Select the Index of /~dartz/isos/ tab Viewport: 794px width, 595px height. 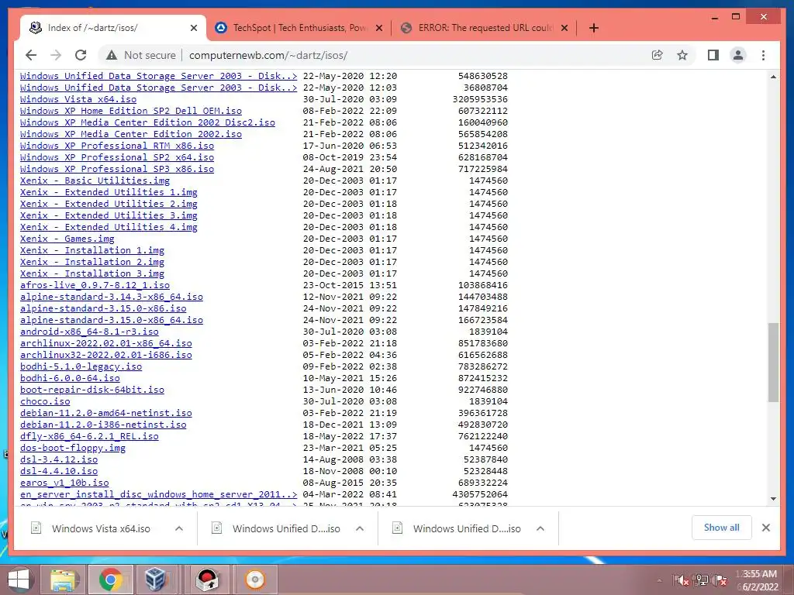(x=113, y=28)
